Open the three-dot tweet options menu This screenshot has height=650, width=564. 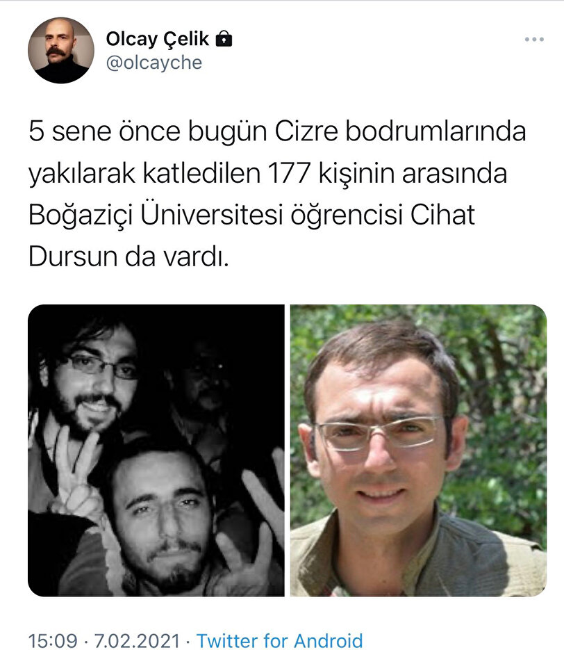[x=533, y=40]
